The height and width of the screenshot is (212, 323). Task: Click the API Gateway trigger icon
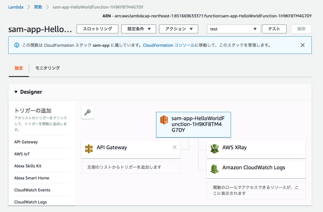[x=89, y=149]
